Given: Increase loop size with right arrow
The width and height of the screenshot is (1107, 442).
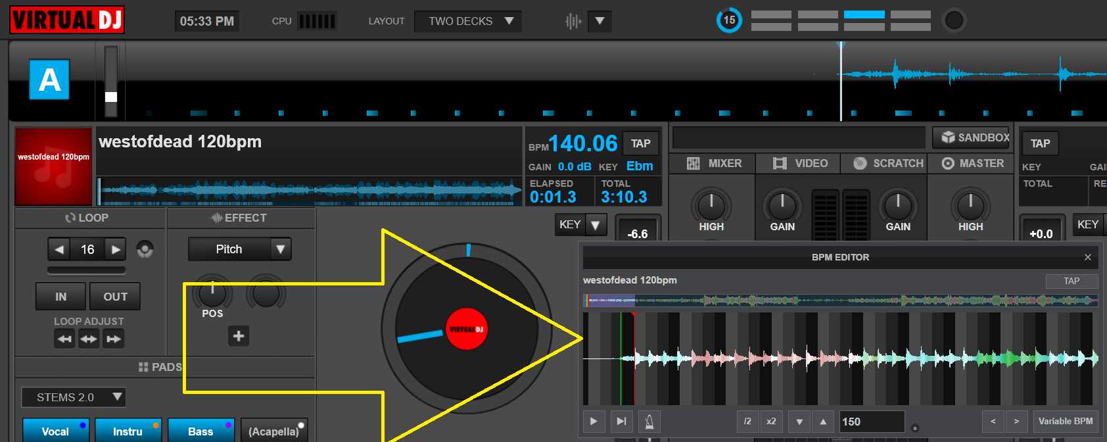Looking at the screenshot, I should pos(116,249).
